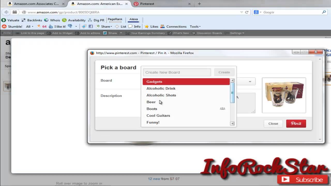Open the Info speech bubble
The height and width of the screenshot is (186, 331).
tap(134, 26)
